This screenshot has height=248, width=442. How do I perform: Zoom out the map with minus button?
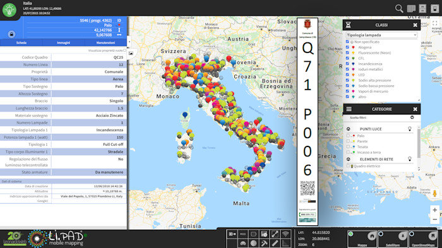[x=434, y=219]
